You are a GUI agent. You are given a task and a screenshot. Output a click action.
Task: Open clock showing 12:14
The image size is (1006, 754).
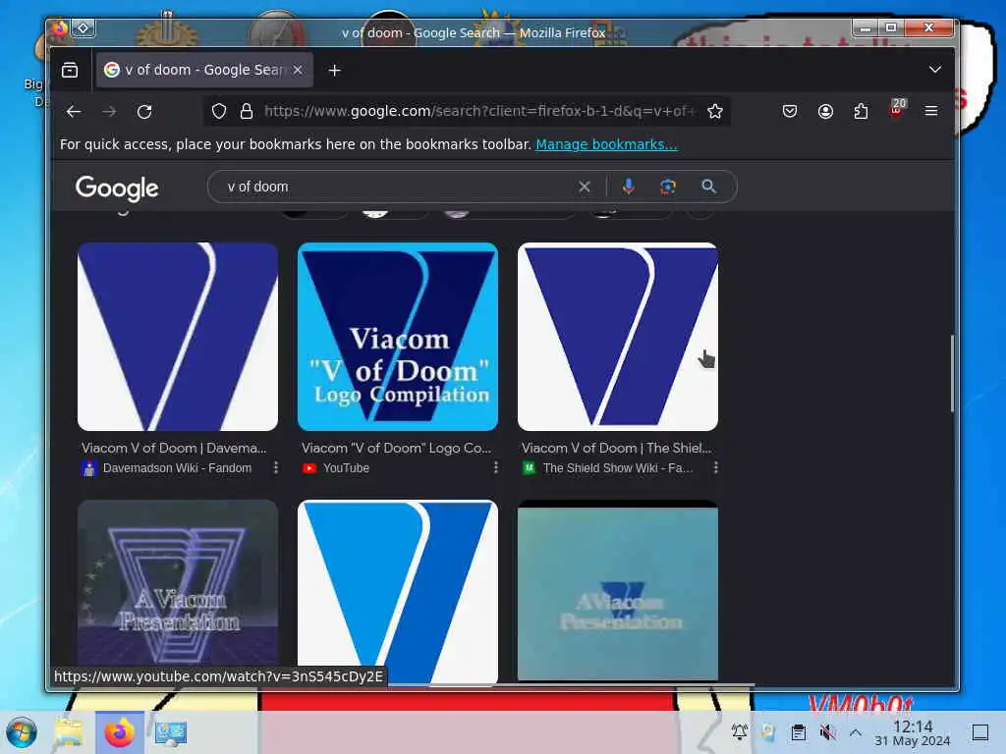pos(913,732)
